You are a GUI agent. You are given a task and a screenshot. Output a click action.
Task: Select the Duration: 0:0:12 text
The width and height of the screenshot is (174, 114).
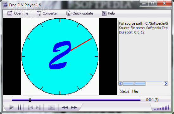coord(132,32)
